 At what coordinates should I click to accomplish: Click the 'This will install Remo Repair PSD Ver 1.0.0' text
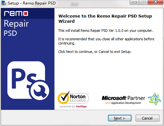click(106, 31)
